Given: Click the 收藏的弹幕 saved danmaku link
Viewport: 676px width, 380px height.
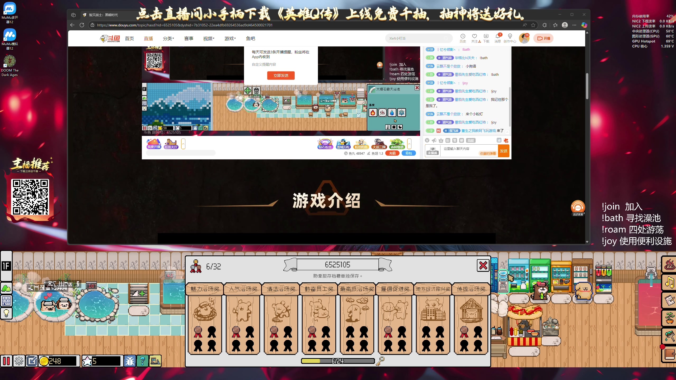Looking at the screenshot, I should pyautogui.click(x=488, y=153).
